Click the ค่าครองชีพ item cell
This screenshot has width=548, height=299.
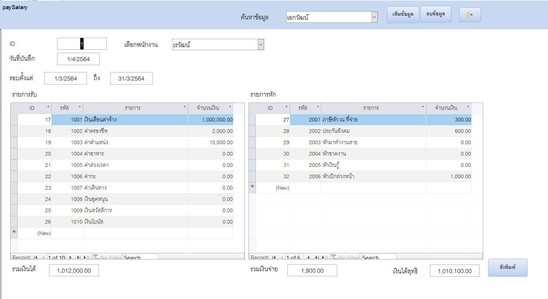coord(135,131)
